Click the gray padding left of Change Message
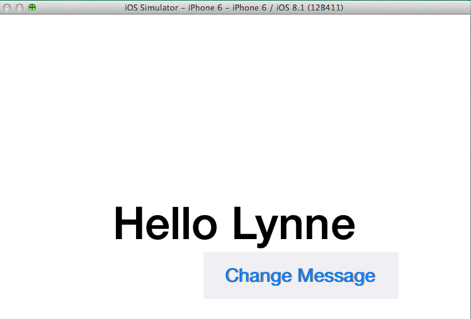 click(213, 276)
